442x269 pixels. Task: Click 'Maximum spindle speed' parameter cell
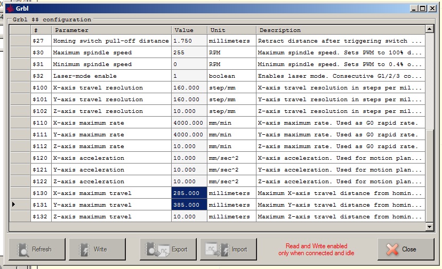click(x=111, y=53)
